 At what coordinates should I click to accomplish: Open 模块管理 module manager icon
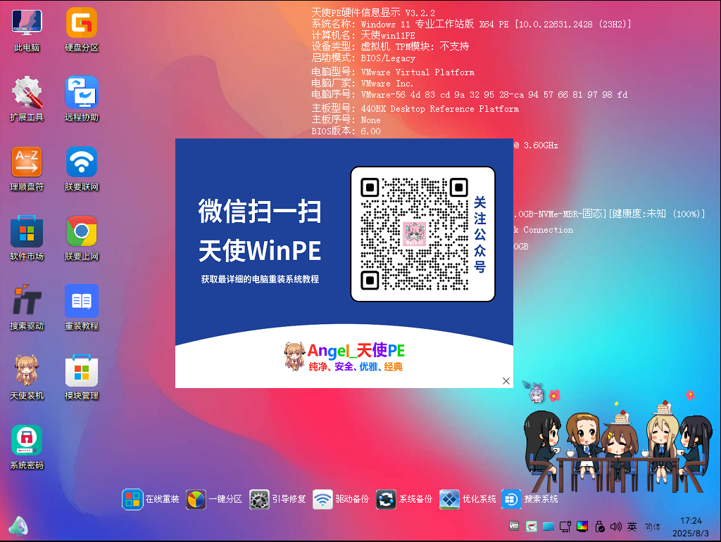(82, 378)
